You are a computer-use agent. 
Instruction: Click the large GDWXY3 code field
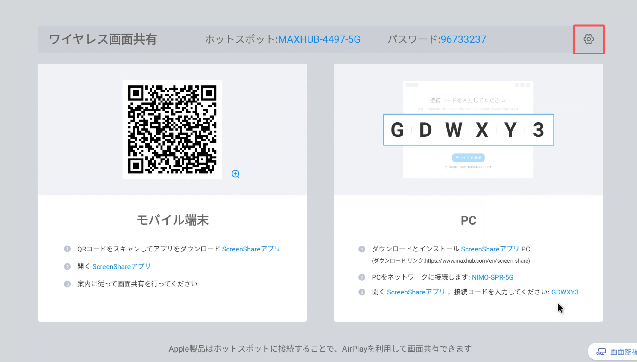468,130
